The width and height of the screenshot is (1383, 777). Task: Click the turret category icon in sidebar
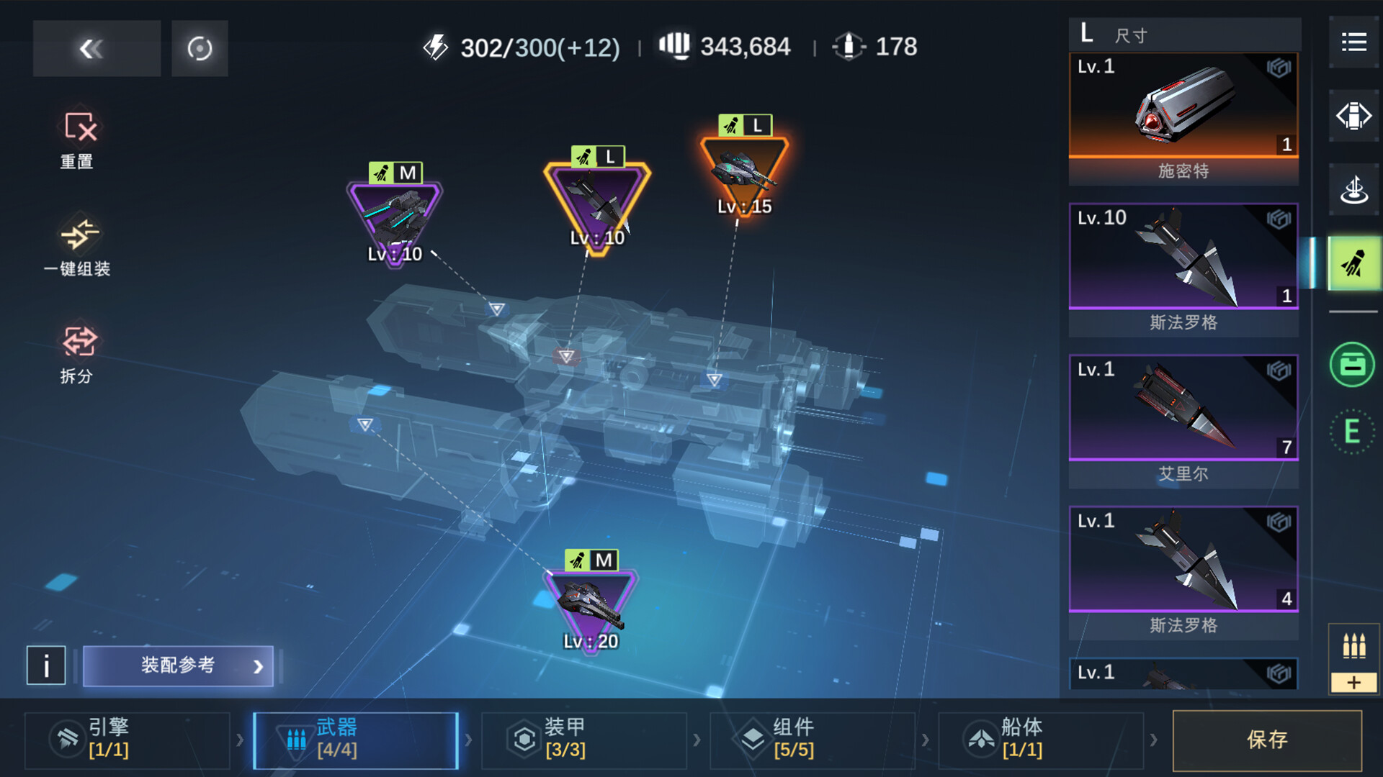[1353, 190]
